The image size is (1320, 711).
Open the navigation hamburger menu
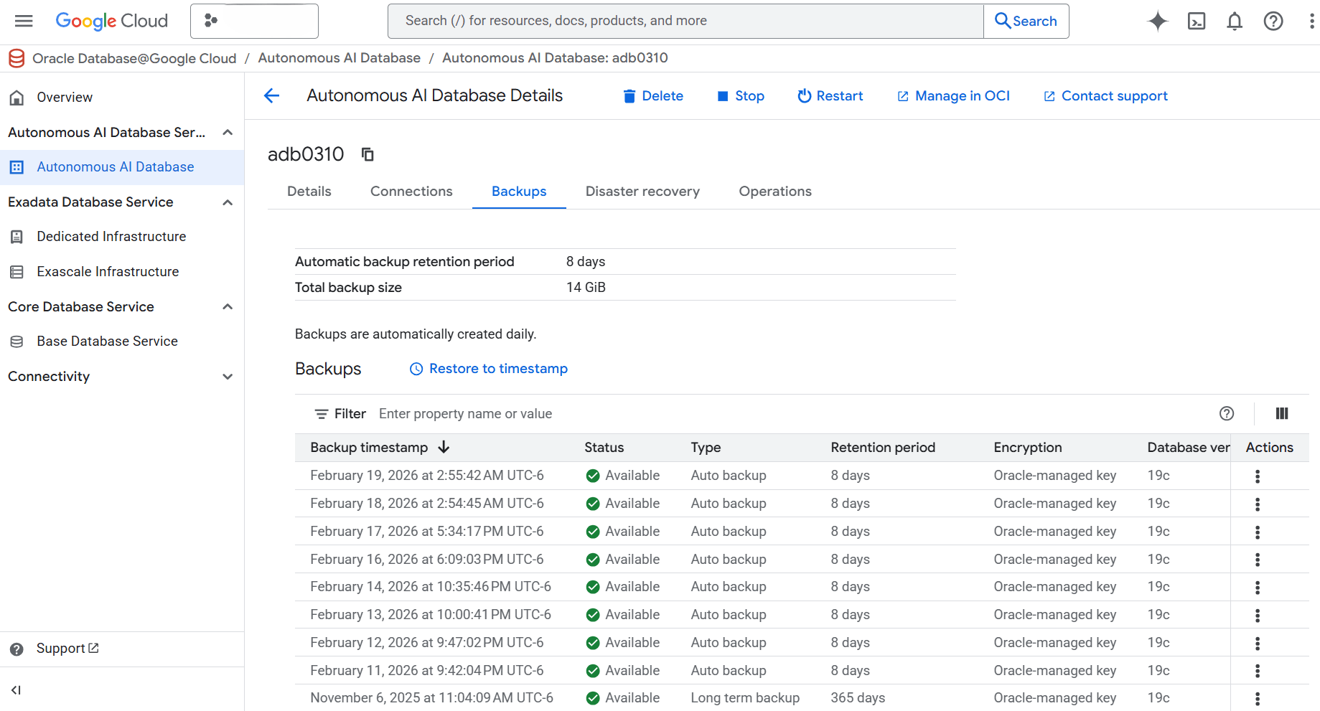(24, 21)
